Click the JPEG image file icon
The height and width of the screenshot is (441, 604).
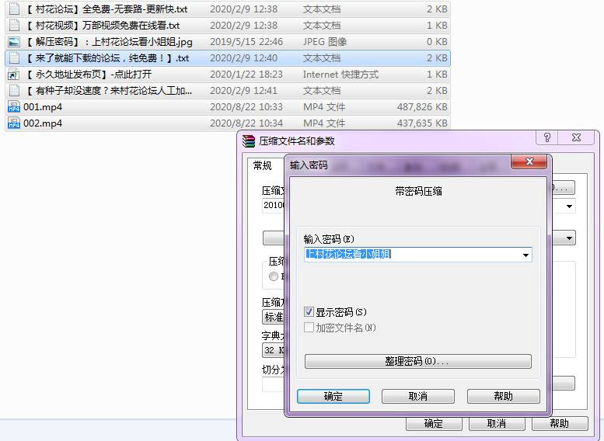[x=13, y=42]
